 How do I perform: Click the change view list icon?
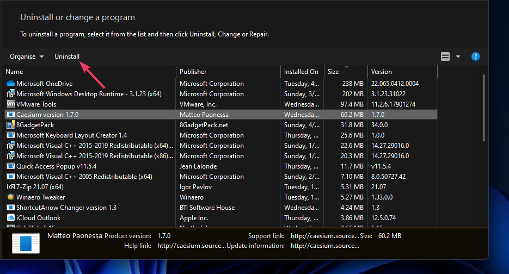click(x=445, y=57)
